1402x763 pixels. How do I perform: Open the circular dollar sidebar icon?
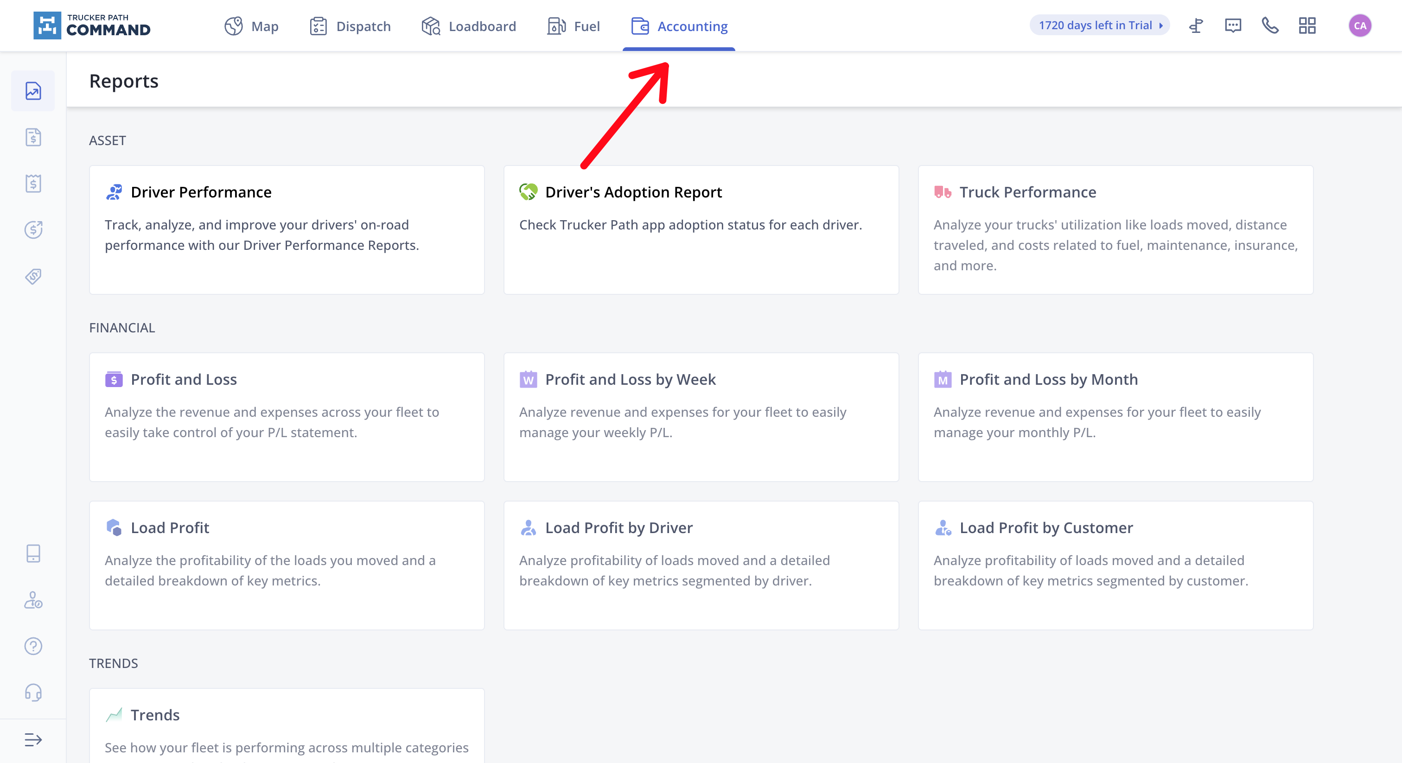click(33, 229)
